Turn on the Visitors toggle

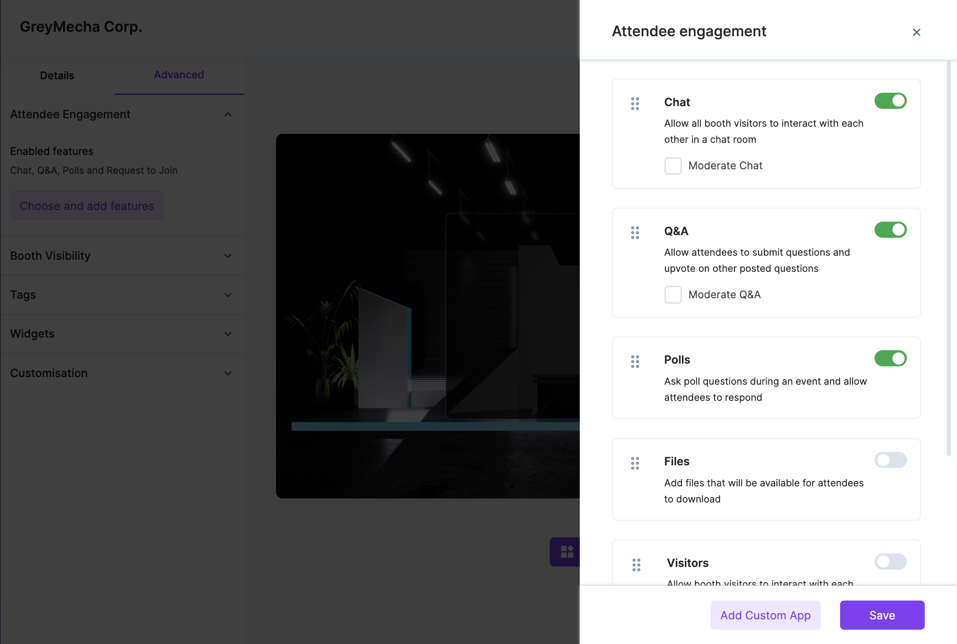click(891, 562)
